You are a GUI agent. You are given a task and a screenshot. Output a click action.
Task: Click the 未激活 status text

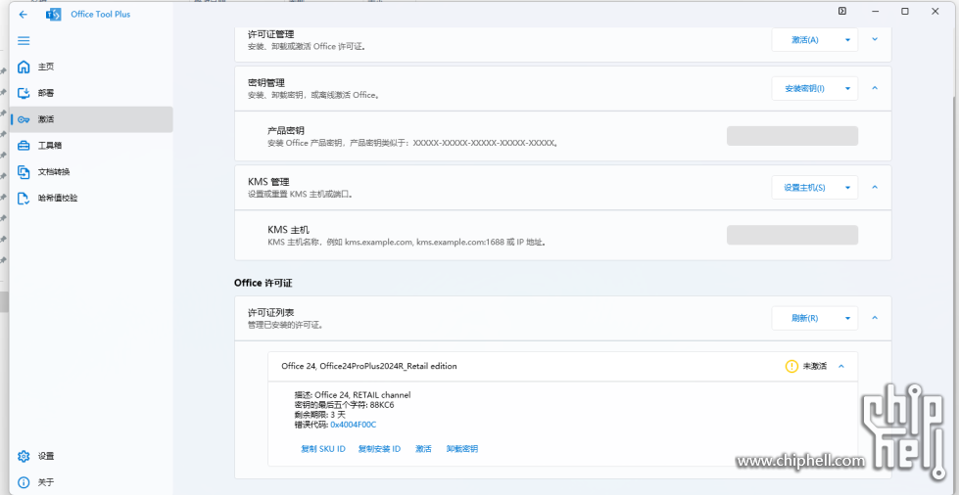pyautogui.click(x=814, y=366)
